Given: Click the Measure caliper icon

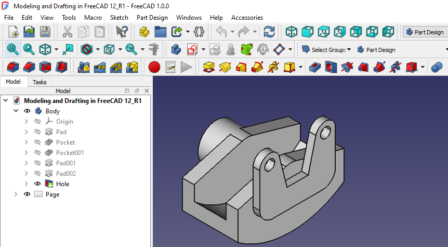Looking at the screenshot, I should tap(153, 50).
